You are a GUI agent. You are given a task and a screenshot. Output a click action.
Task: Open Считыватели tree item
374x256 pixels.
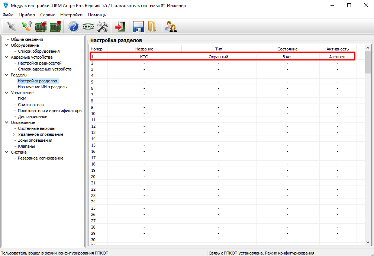[31, 105]
